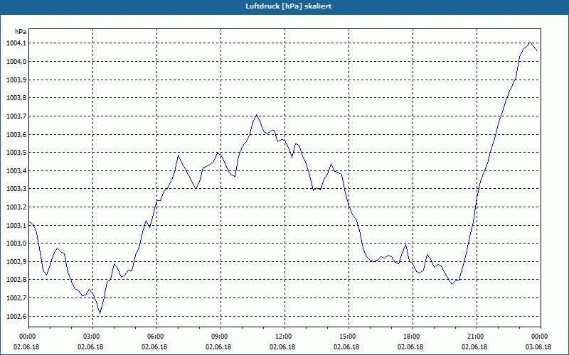This screenshot has width=569, height=355.
Task: Pick the y-axis label '1003,0'
Action: (x=16, y=244)
